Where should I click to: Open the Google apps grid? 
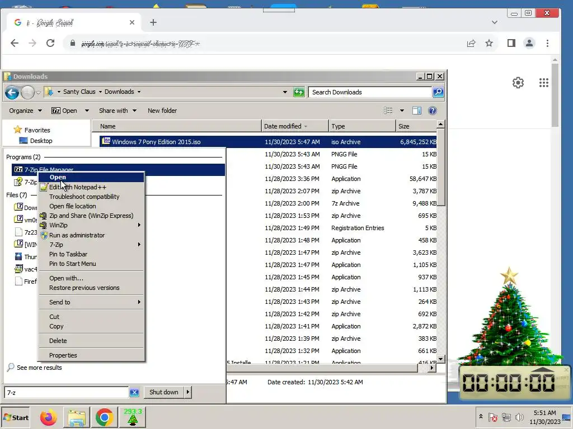[x=544, y=83]
